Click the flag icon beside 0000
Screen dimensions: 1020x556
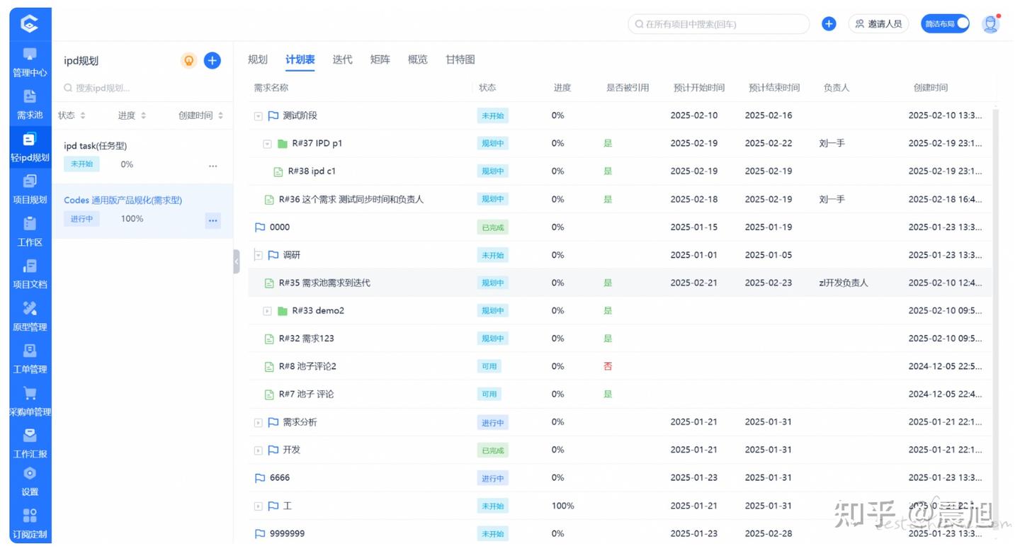click(x=260, y=227)
